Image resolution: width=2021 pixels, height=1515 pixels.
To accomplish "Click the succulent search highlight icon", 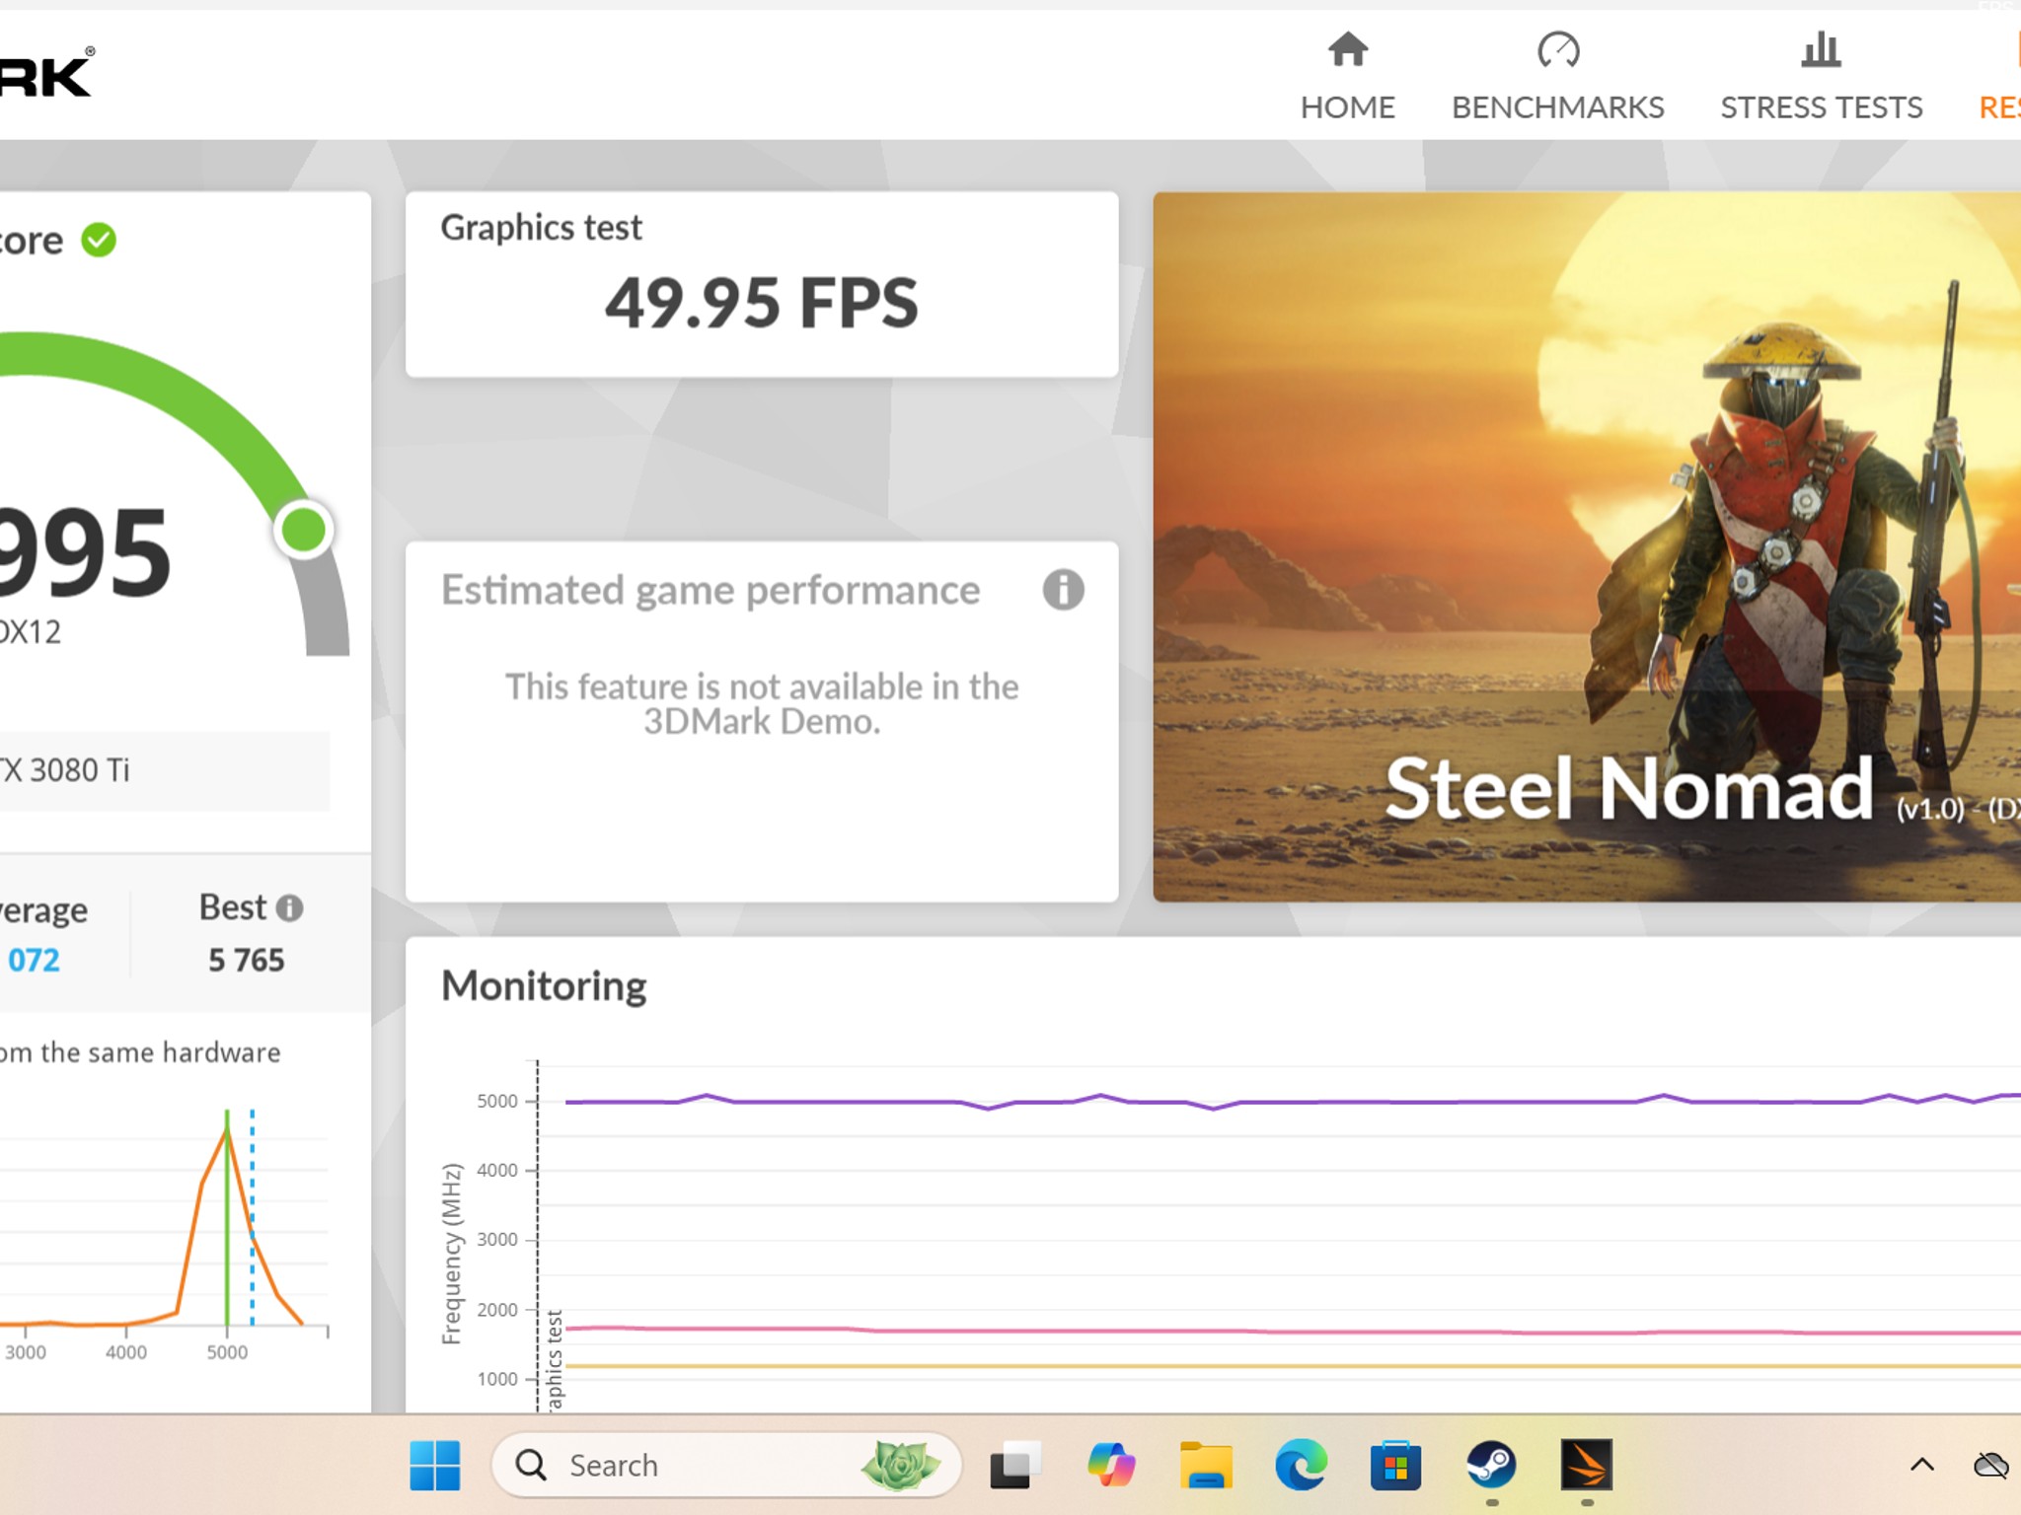I will tap(900, 1466).
